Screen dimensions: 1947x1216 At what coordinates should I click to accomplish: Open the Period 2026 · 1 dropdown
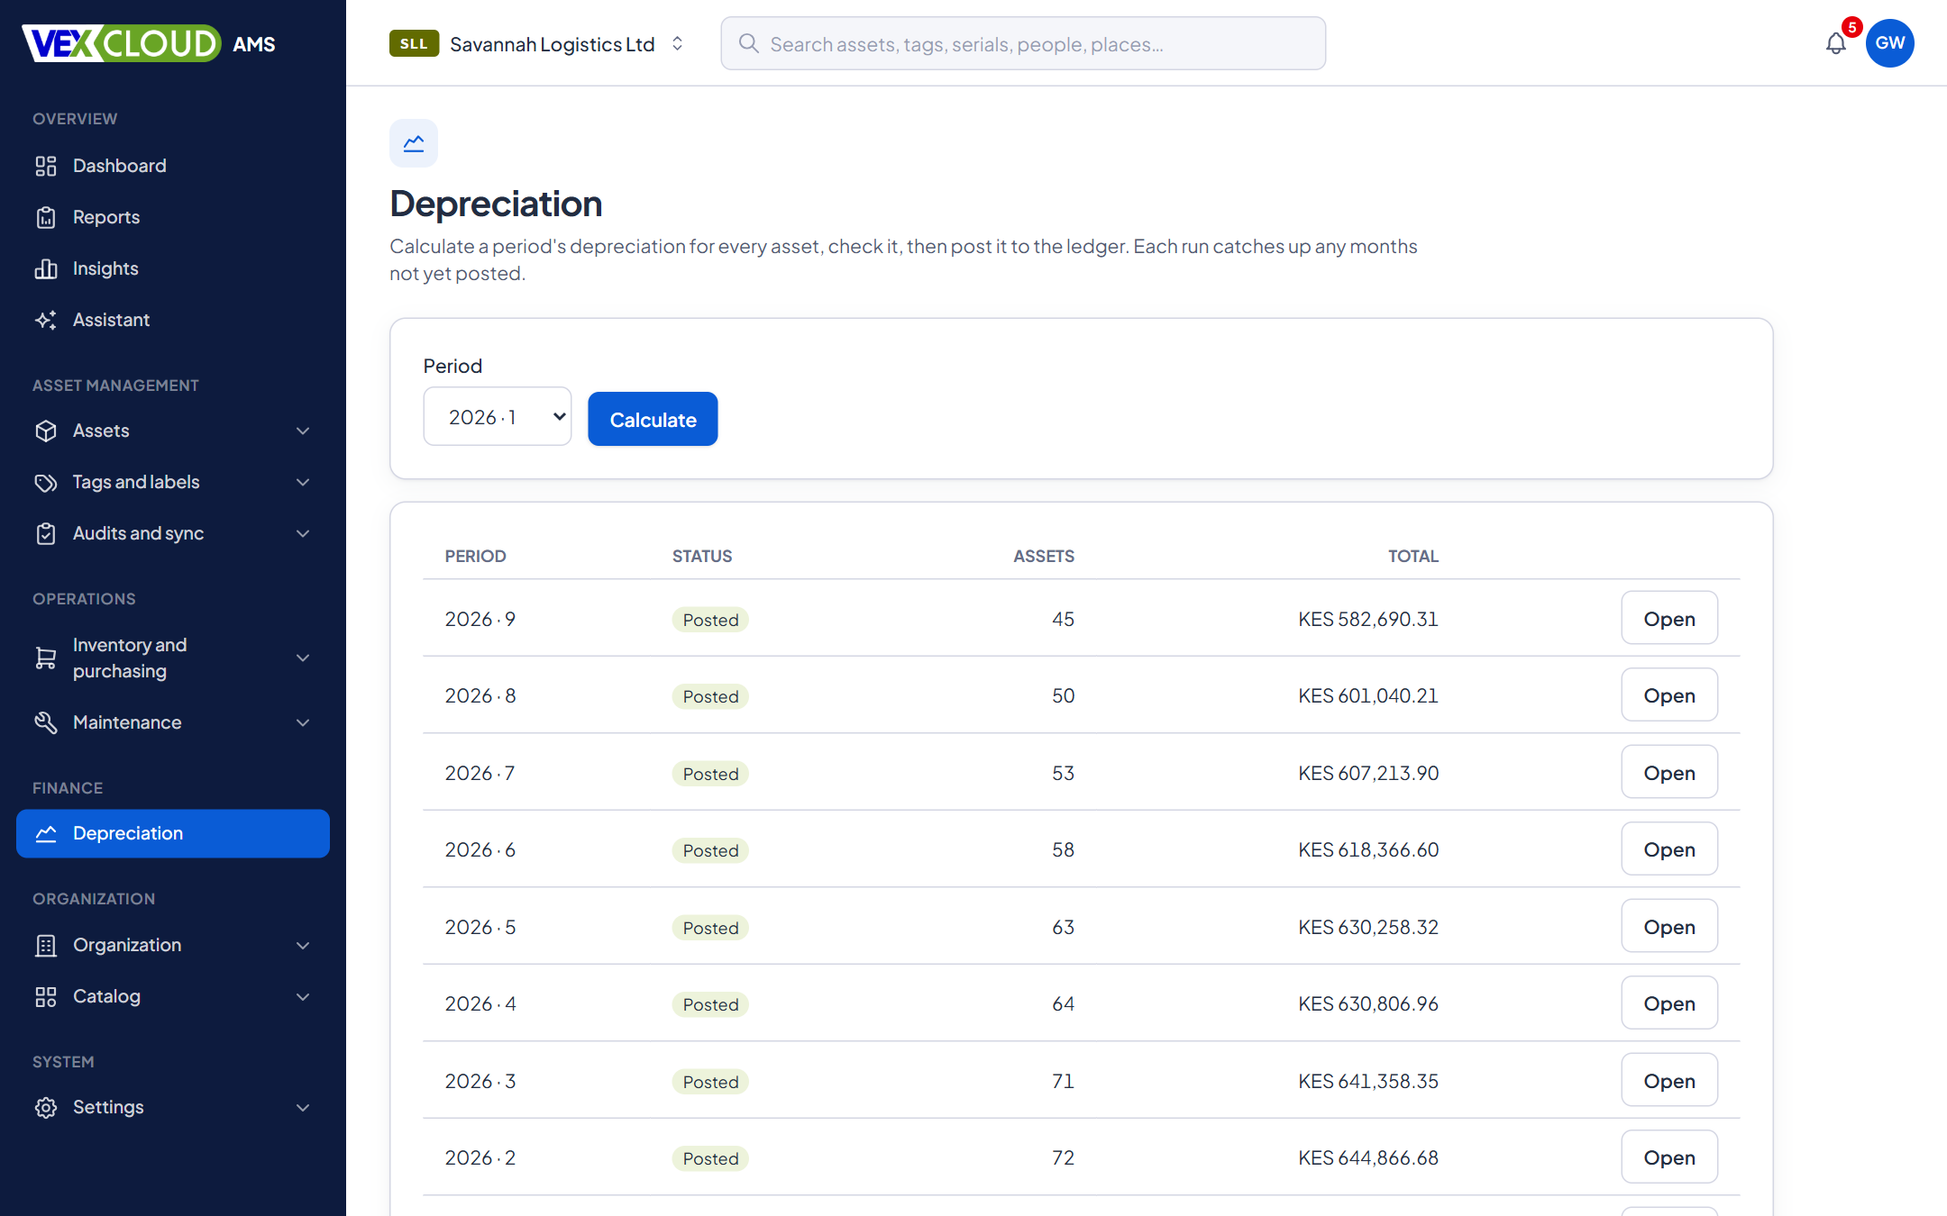point(498,417)
